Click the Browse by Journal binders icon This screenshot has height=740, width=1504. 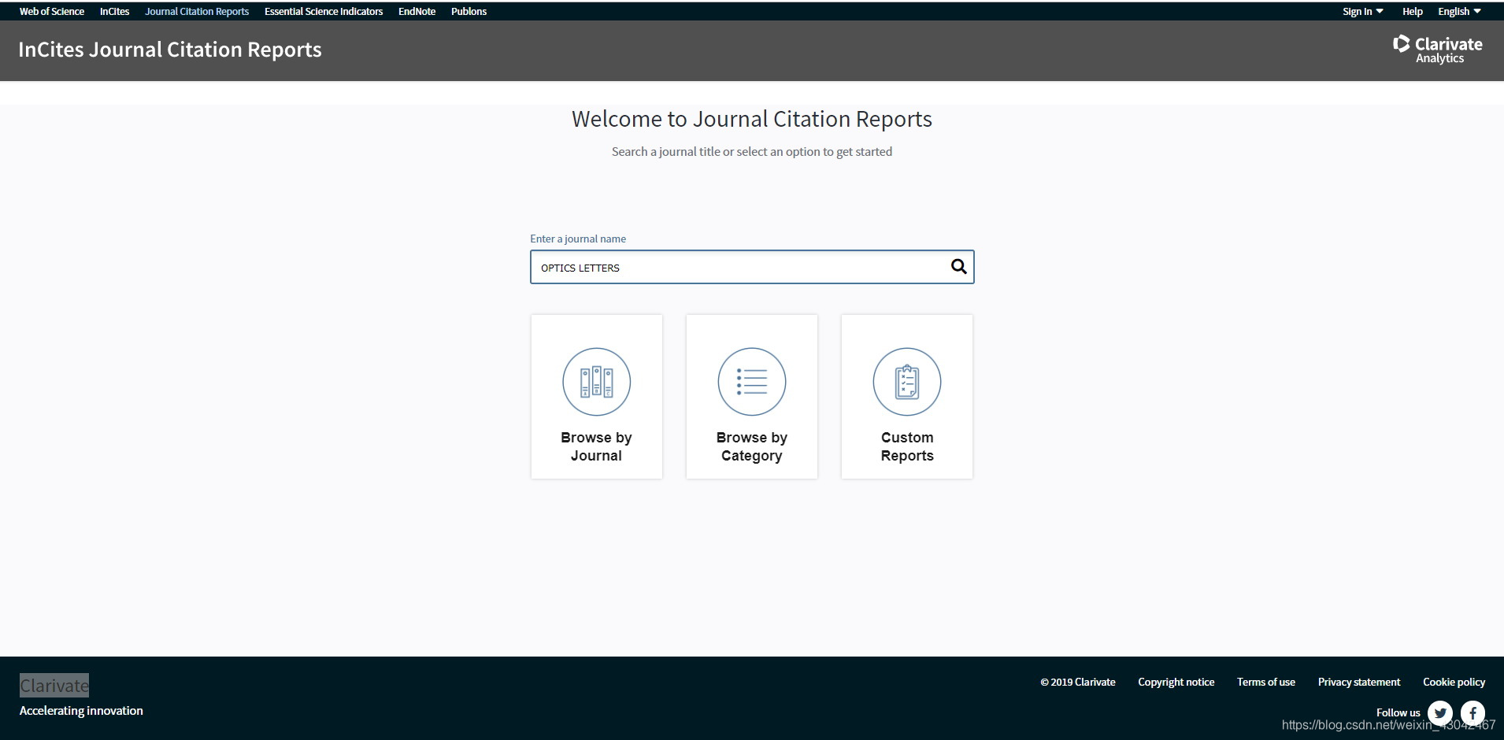click(x=596, y=382)
